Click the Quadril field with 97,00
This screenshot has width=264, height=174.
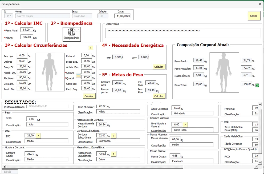pos(86,78)
